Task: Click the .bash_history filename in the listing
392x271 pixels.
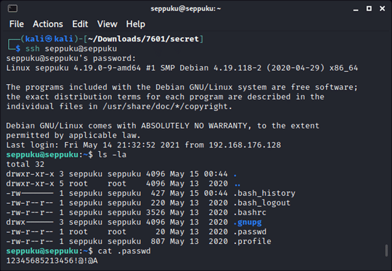Action: [264, 193]
